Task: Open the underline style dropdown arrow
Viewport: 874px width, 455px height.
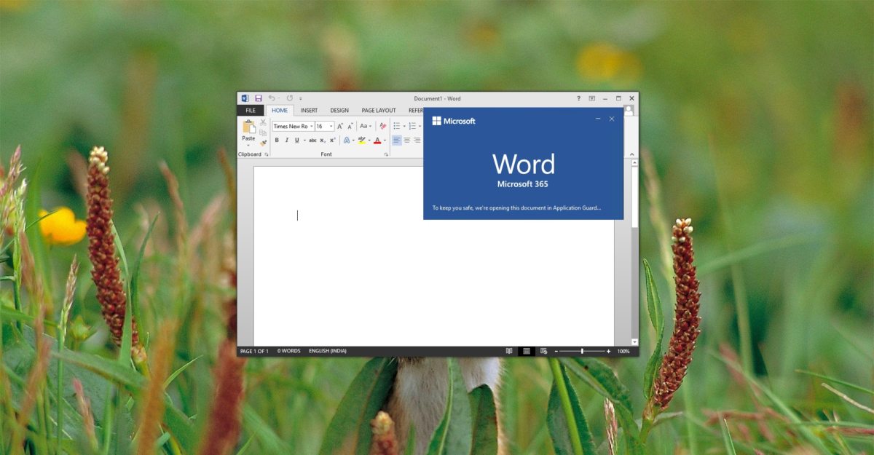Action: [303, 140]
